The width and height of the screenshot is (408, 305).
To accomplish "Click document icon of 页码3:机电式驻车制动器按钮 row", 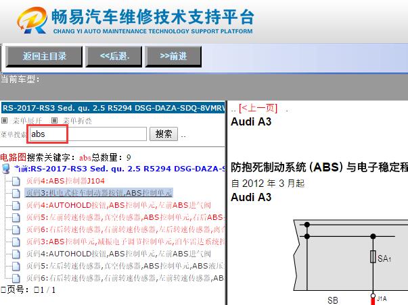I will [16, 194].
